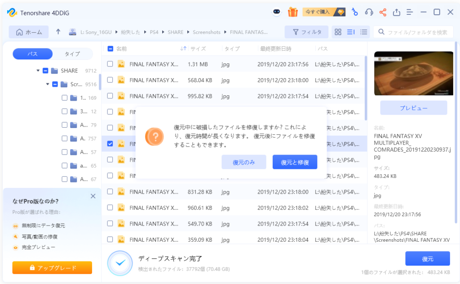Check the 831.28 KB file row

coord(110,191)
